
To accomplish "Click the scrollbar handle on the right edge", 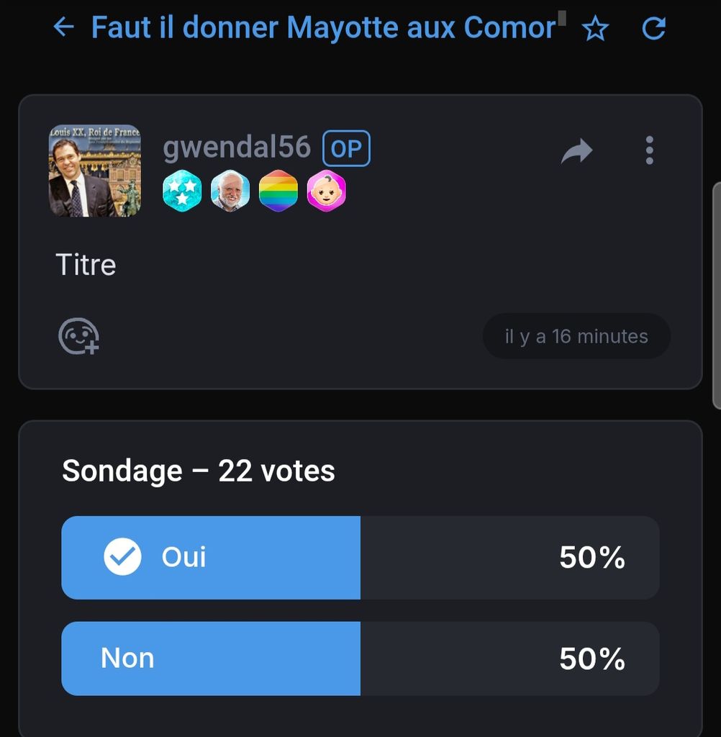I will (x=717, y=296).
